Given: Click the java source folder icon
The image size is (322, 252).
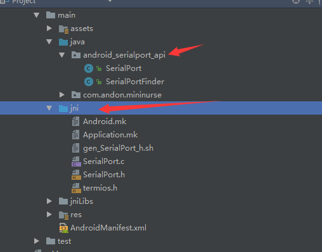Looking at the screenshot, I should [63, 42].
